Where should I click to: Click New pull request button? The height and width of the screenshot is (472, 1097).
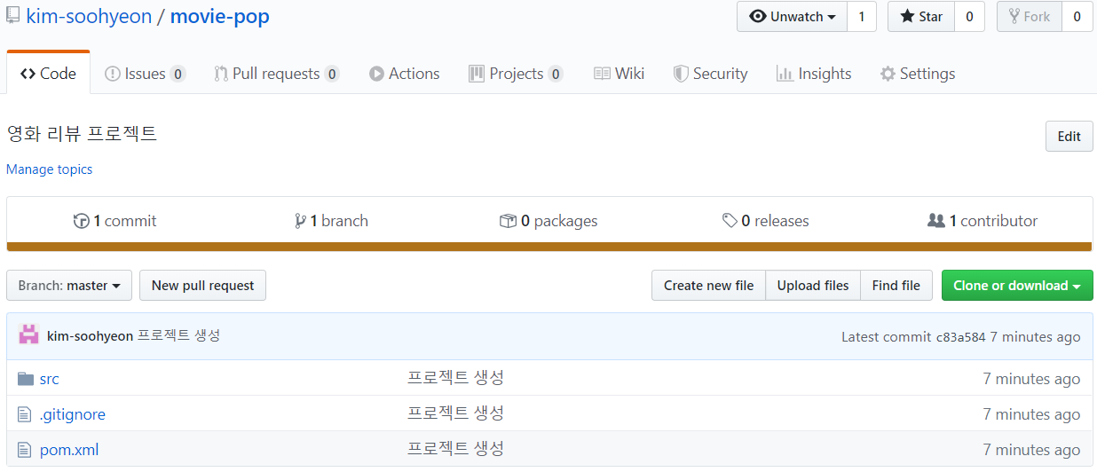(x=202, y=286)
